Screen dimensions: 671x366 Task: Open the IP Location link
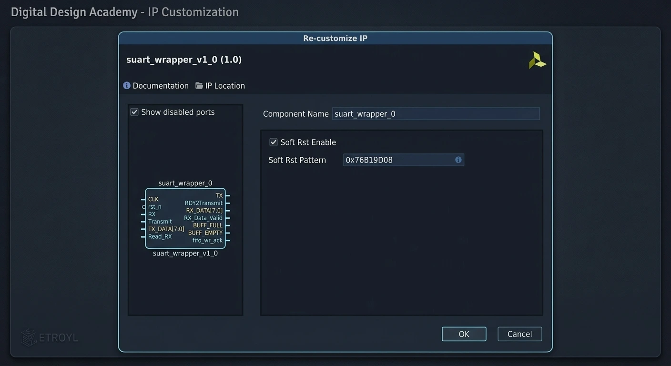[225, 86]
